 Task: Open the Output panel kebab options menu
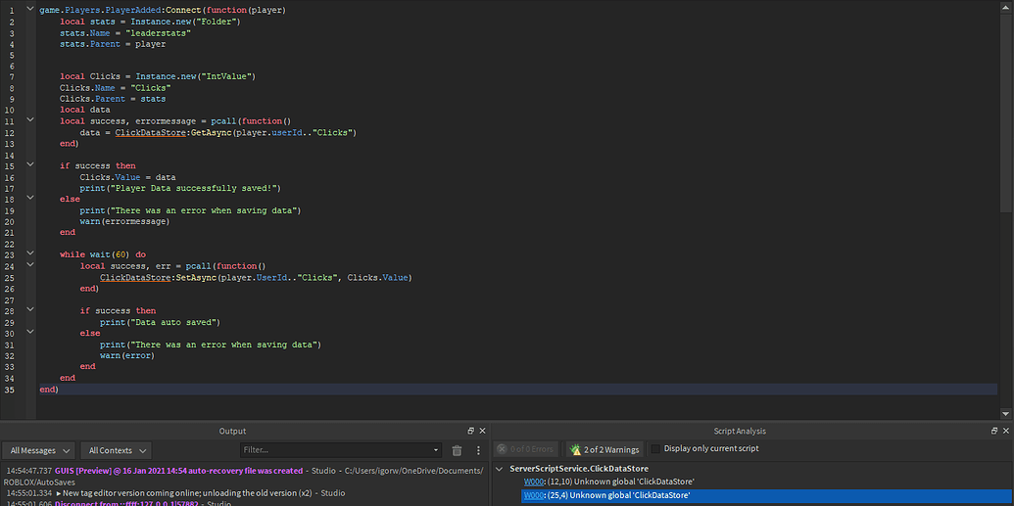pos(478,450)
